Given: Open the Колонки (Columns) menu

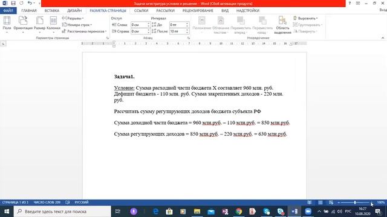Looking at the screenshot, I should pyautogui.click(x=53, y=25).
